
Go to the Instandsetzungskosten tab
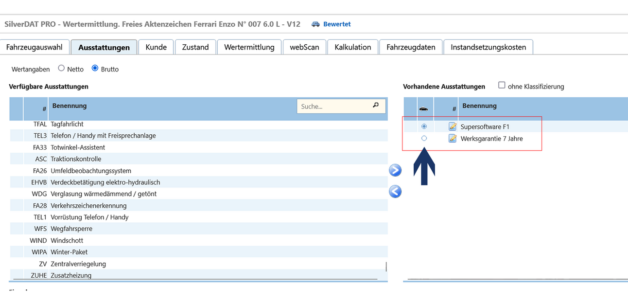pos(488,47)
